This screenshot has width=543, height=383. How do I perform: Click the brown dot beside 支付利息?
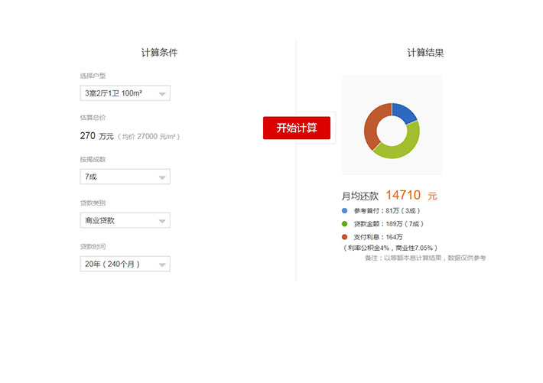(x=344, y=237)
